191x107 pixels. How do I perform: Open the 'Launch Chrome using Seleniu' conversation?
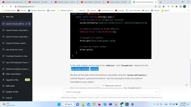(16, 37)
